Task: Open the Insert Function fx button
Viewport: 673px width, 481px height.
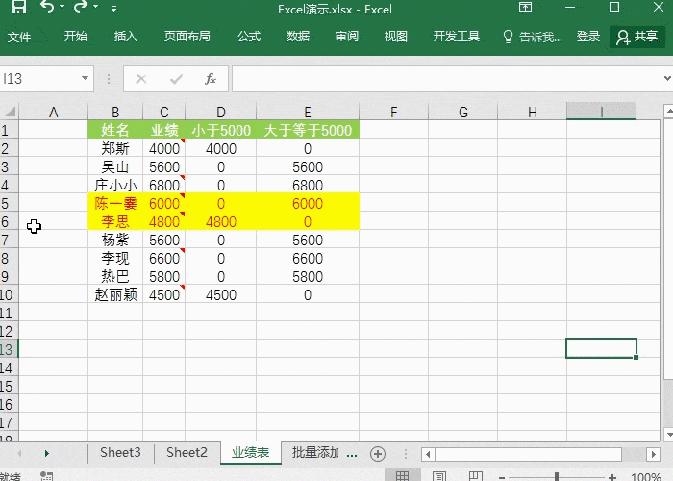Action: pos(211,79)
